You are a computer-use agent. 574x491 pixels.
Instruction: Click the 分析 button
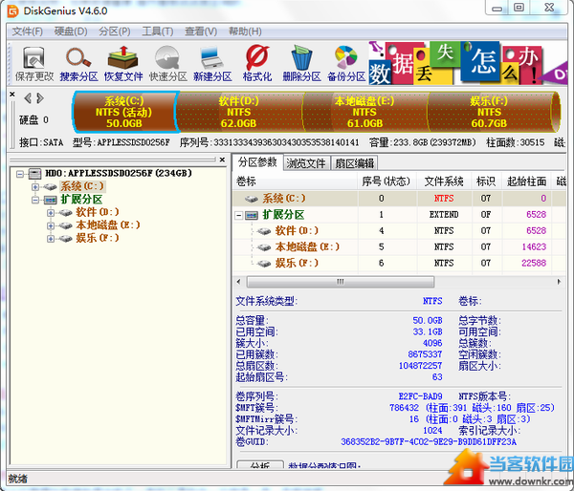coord(260,464)
